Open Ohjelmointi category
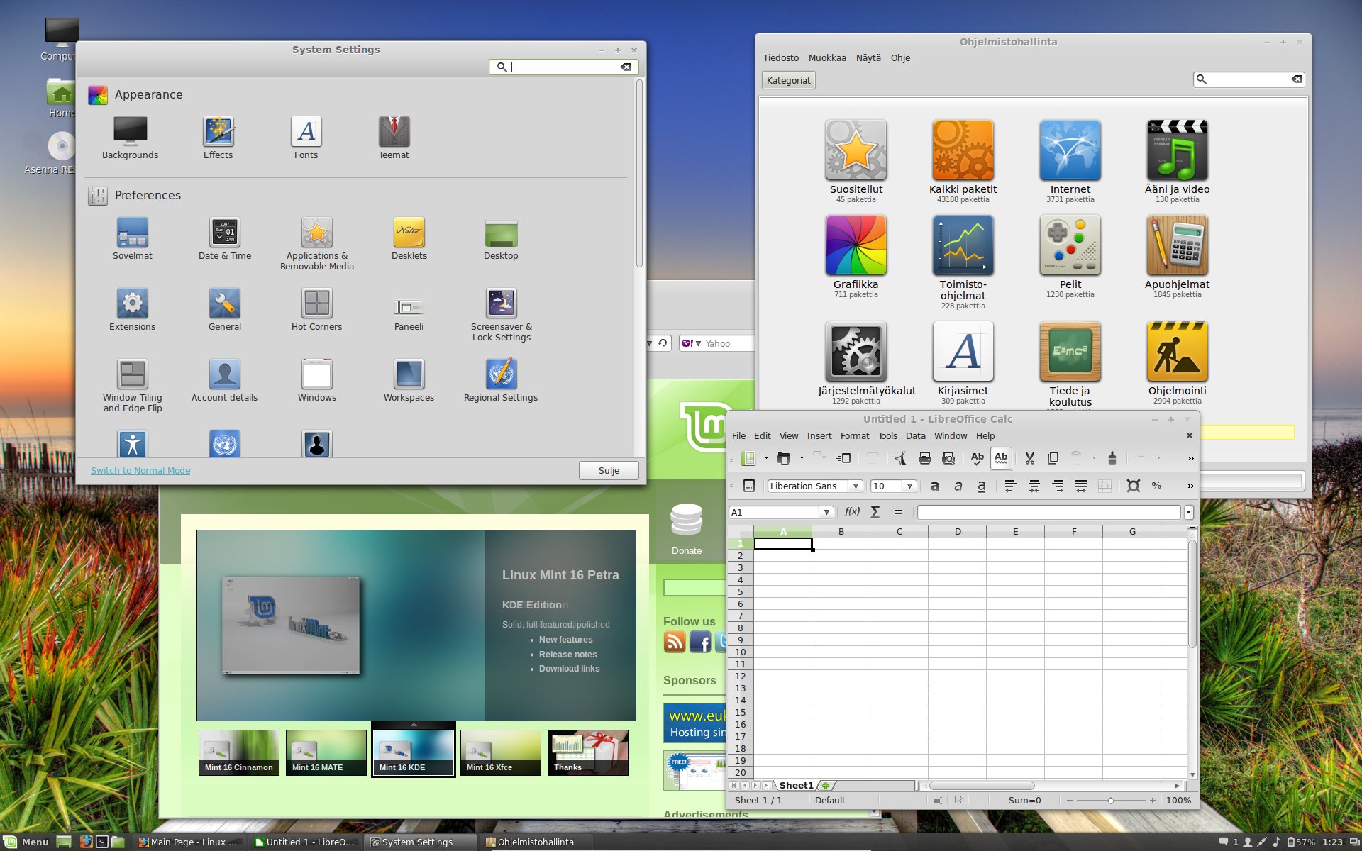The width and height of the screenshot is (1362, 851). 1178,362
